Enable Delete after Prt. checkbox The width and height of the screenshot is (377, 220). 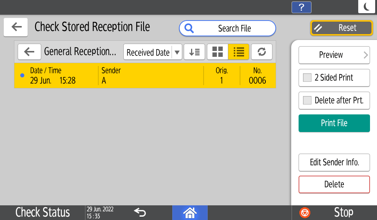coord(307,100)
